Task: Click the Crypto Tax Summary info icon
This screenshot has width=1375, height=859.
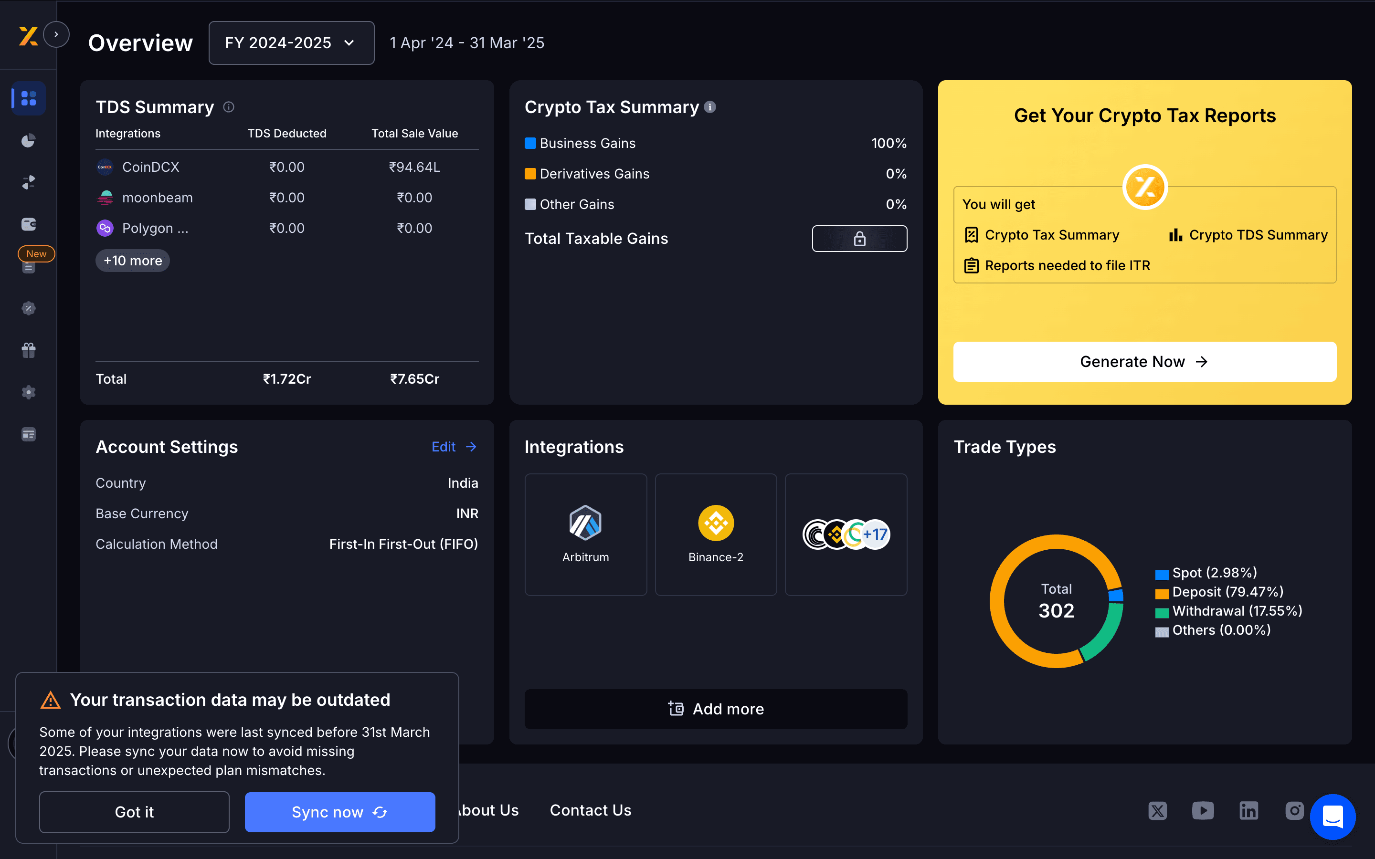Action: (x=709, y=107)
